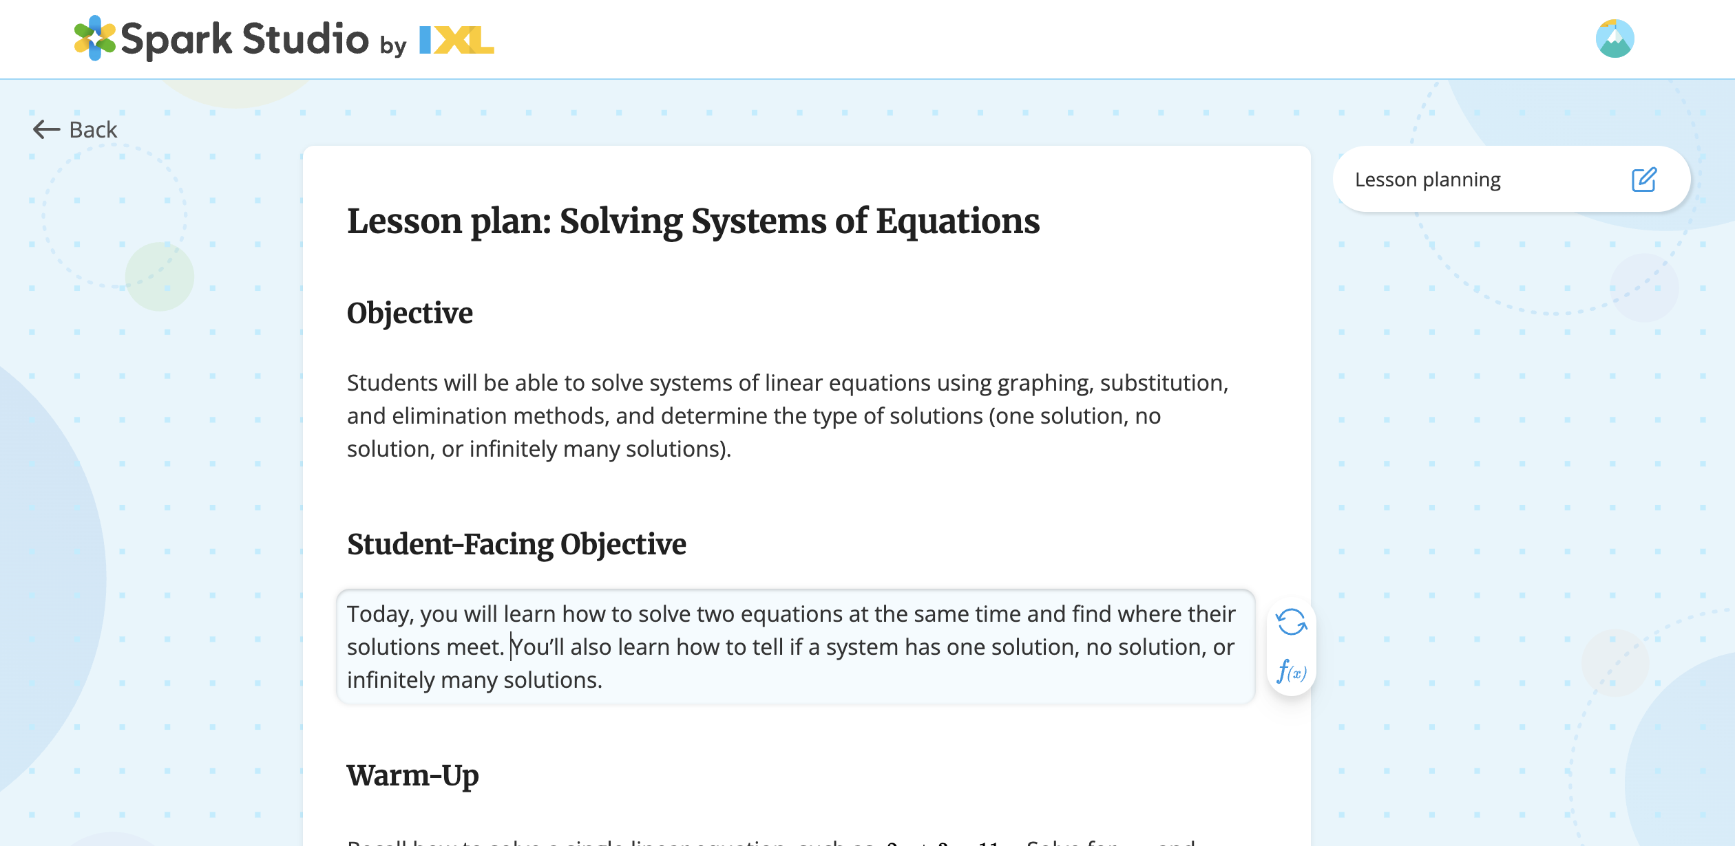
Task: Click the Spark Studio by IXL home link
Action: click(x=282, y=39)
